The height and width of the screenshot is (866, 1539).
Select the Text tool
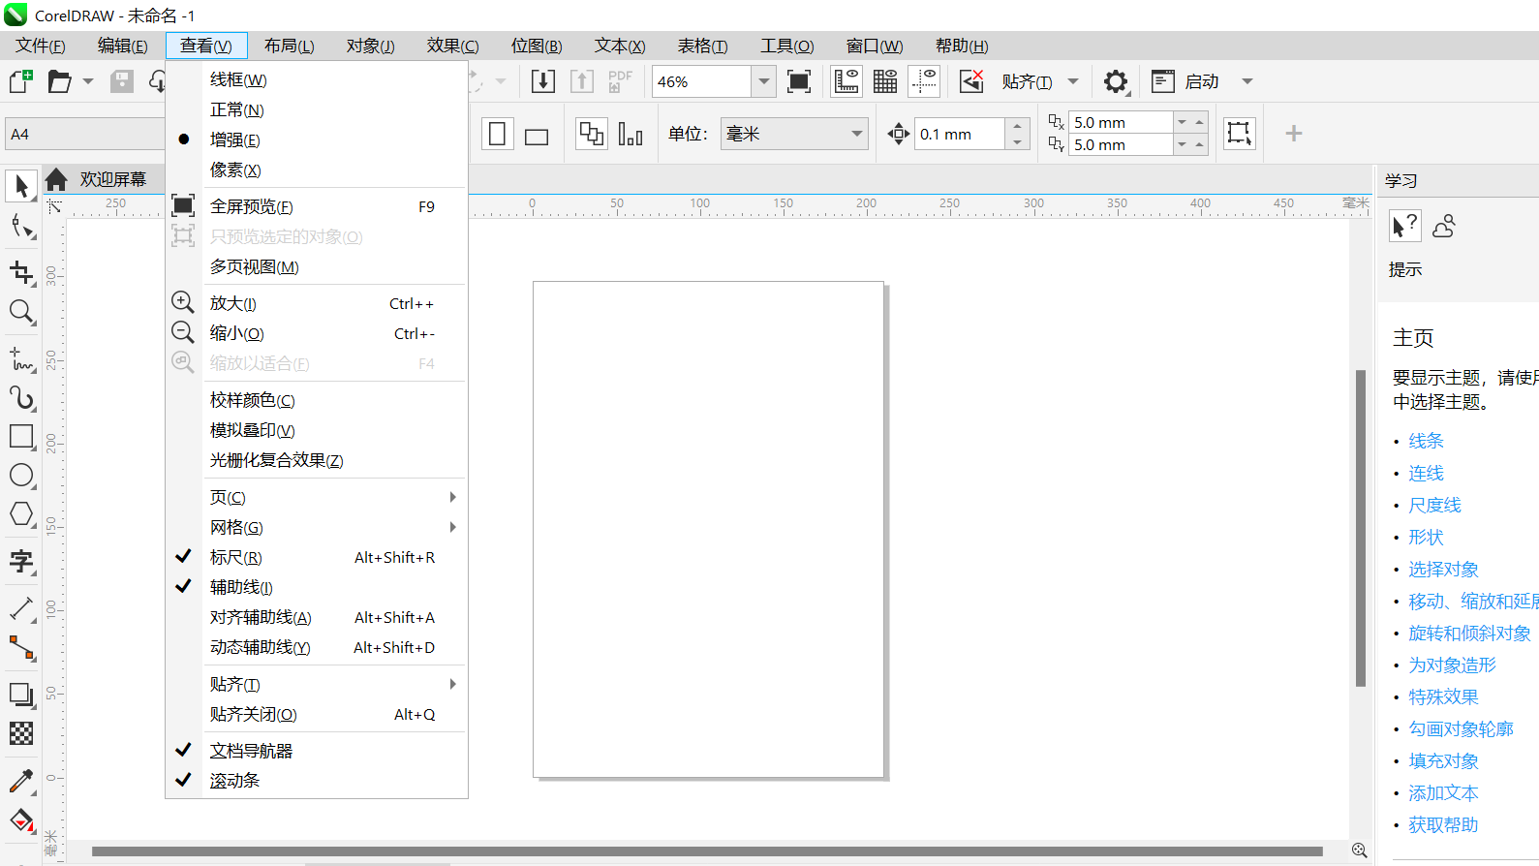click(x=21, y=561)
